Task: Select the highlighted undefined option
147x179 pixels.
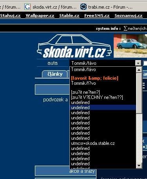Action: click(103, 108)
